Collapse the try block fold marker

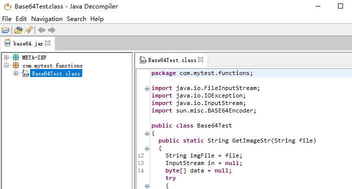point(147,186)
